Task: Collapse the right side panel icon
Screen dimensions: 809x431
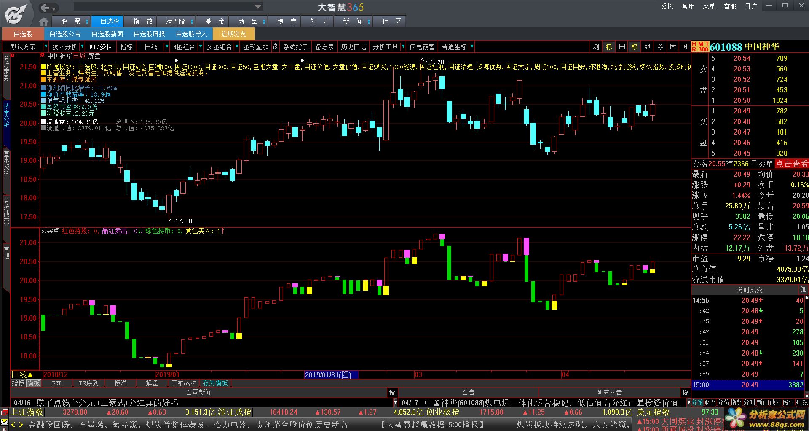Action: tap(686, 47)
